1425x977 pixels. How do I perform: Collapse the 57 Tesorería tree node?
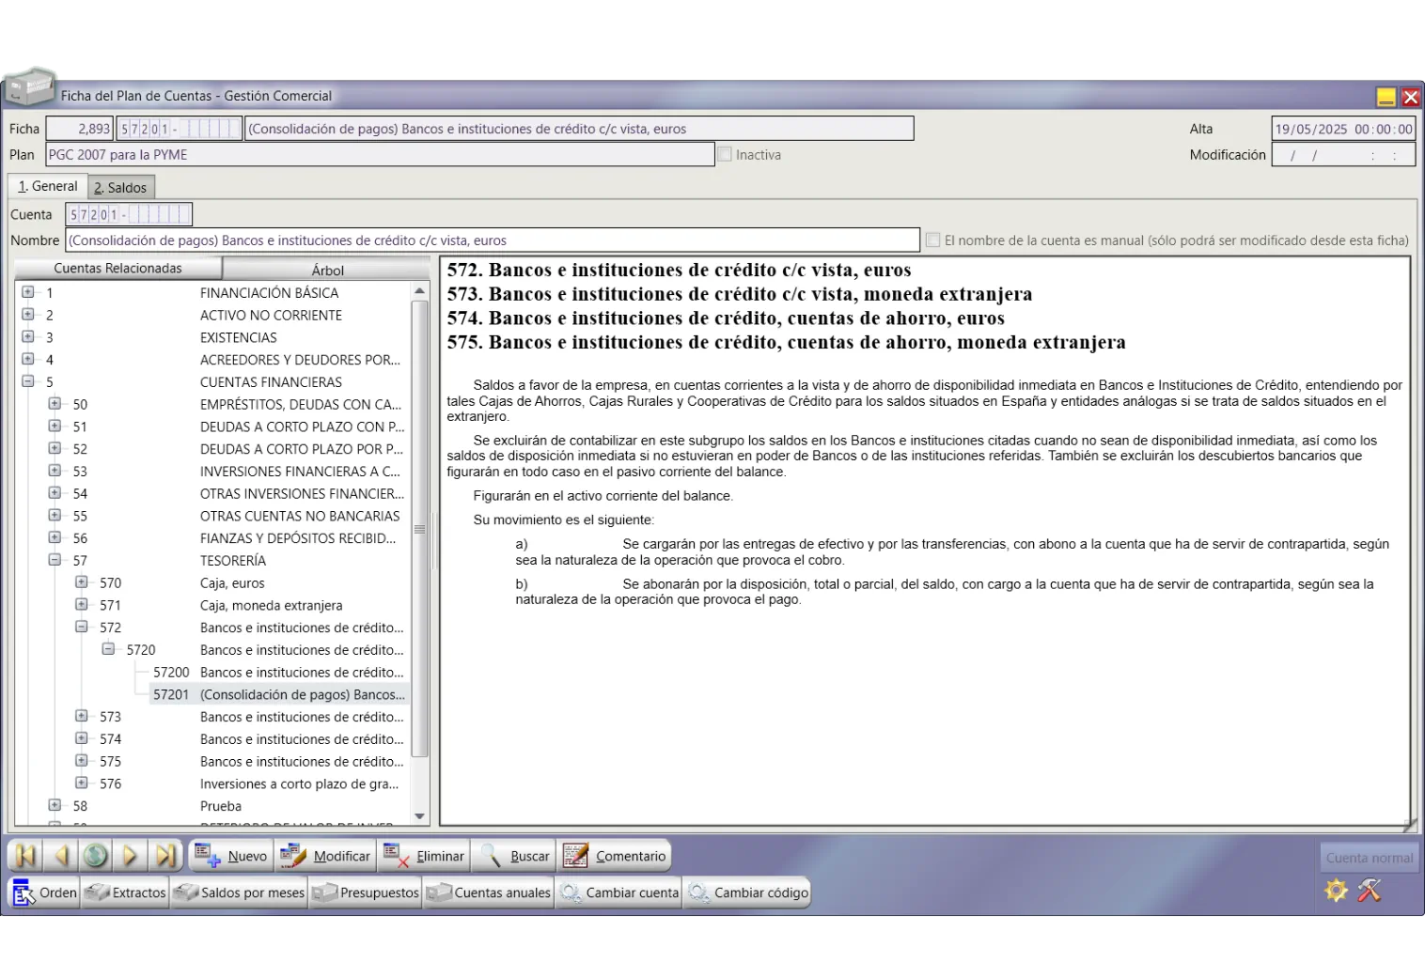point(55,560)
